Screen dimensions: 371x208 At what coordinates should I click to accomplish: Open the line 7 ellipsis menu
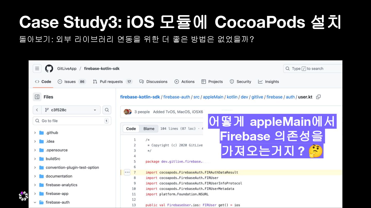127,172
